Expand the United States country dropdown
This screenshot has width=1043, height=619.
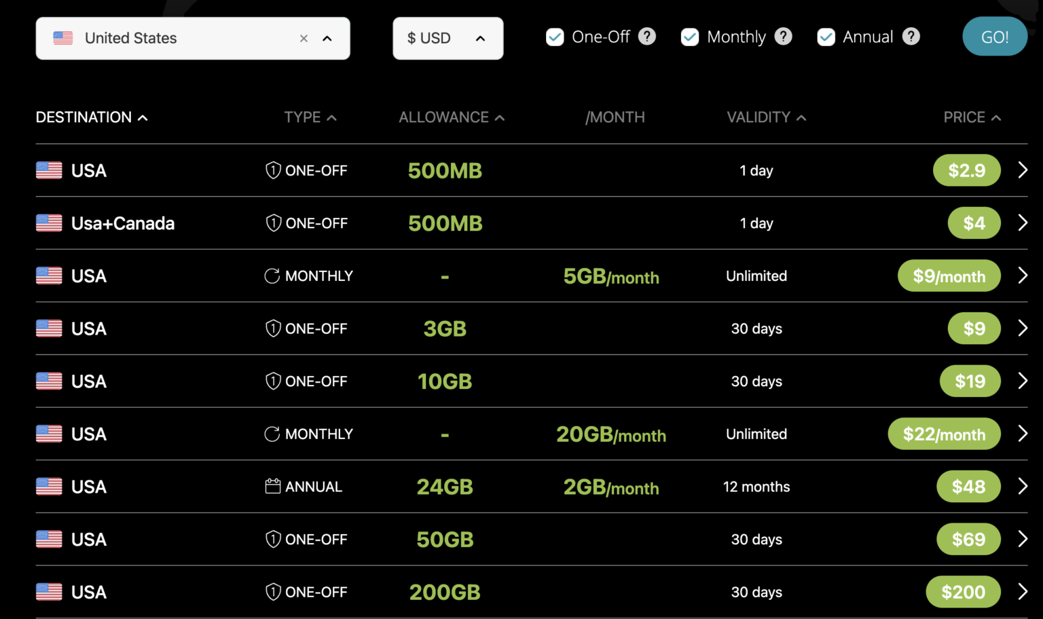[x=327, y=39]
